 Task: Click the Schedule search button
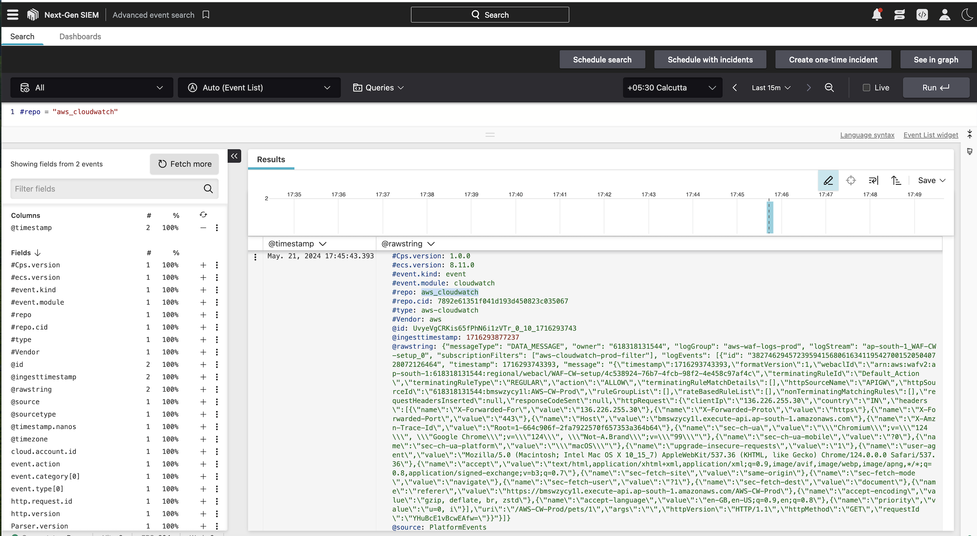pos(602,60)
